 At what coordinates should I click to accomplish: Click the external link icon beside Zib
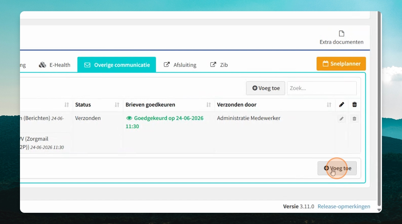click(213, 64)
